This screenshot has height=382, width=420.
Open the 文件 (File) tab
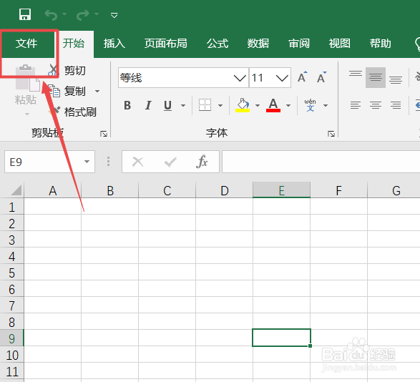(x=26, y=44)
